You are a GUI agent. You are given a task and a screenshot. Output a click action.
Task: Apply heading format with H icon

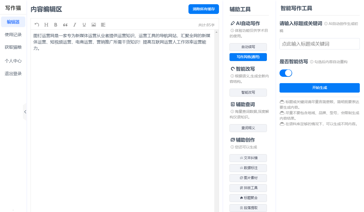click(x=46, y=25)
